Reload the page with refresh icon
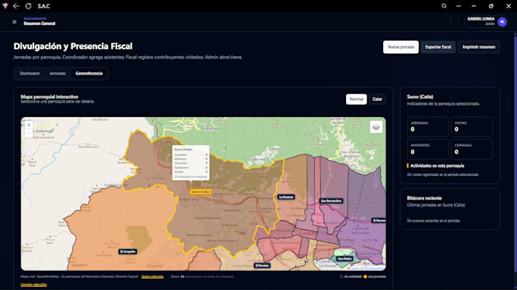Viewport: 517px width, 290px height. (x=28, y=6)
